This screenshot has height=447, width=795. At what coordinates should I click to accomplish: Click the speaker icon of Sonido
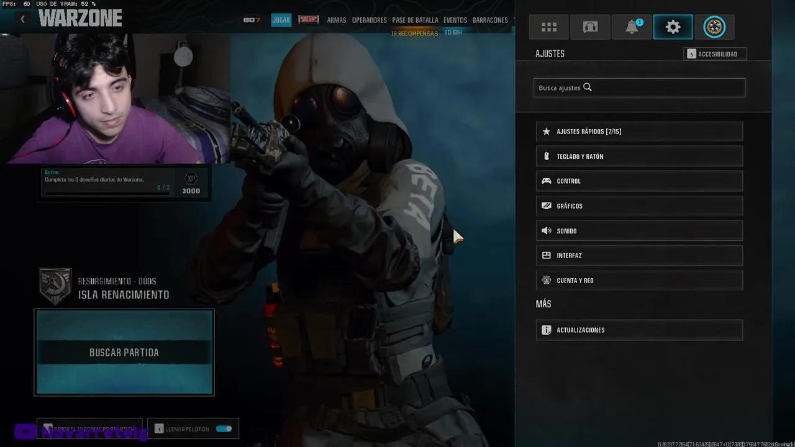click(x=547, y=231)
